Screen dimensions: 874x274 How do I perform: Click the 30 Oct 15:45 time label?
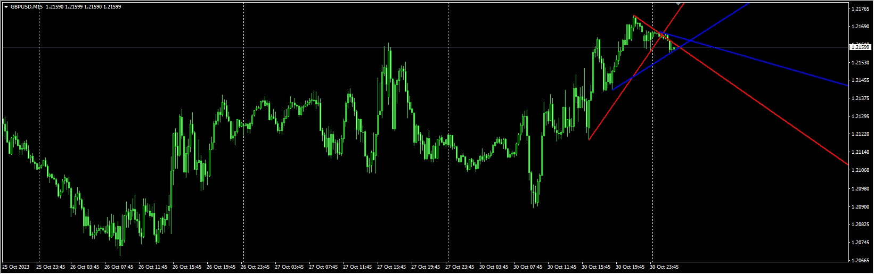[596, 267]
